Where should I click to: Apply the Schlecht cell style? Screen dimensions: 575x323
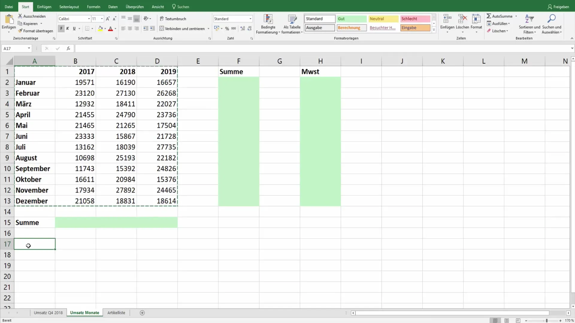point(415,19)
